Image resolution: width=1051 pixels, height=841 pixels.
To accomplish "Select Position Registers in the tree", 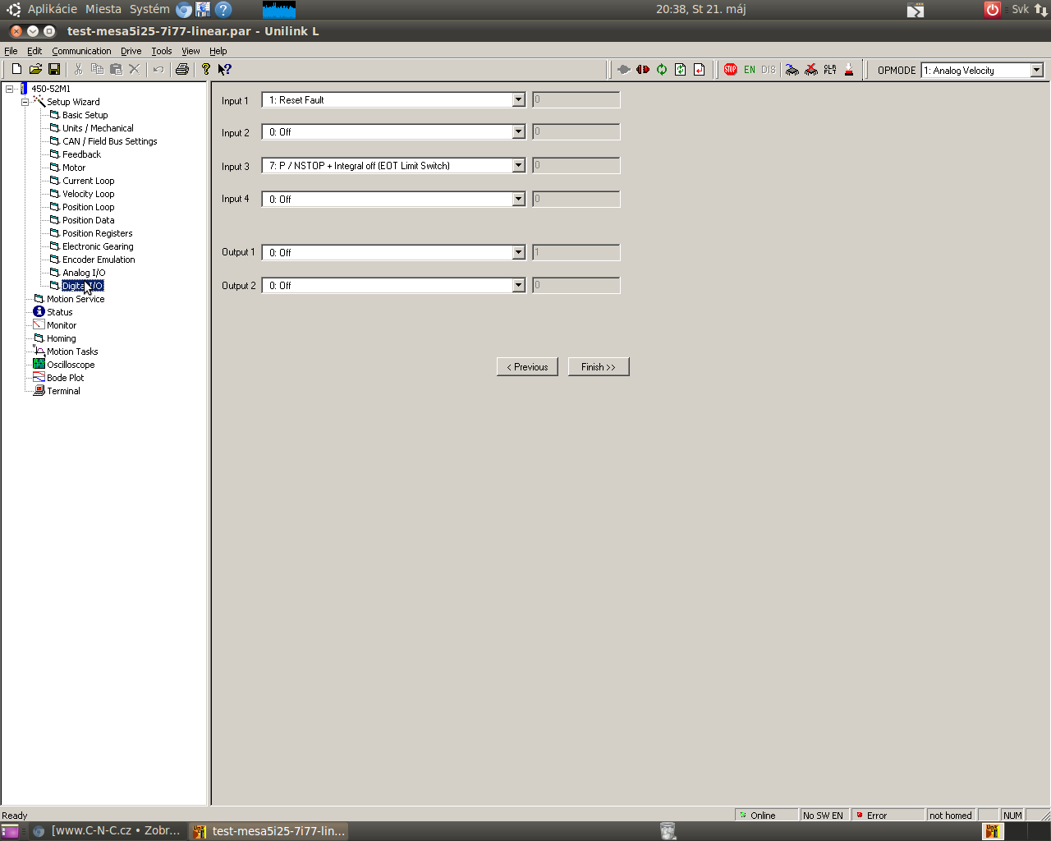I will tap(97, 233).
